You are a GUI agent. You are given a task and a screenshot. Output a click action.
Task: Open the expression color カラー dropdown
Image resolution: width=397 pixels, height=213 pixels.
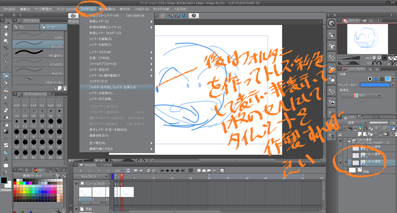pos(361,96)
